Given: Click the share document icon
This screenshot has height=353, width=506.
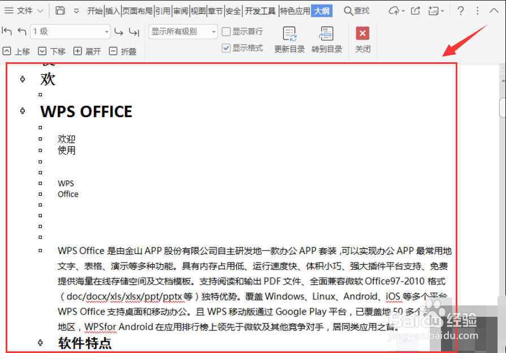Looking at the screenshot, I should (x=416, y=11).
